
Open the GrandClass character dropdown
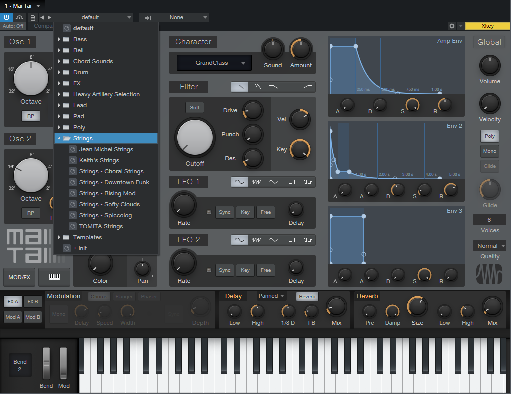pos(214,63)
